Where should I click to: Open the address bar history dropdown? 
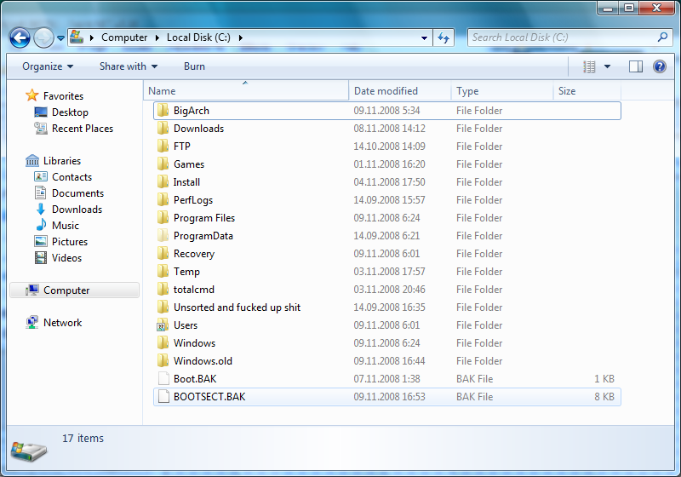coord(424,38)
